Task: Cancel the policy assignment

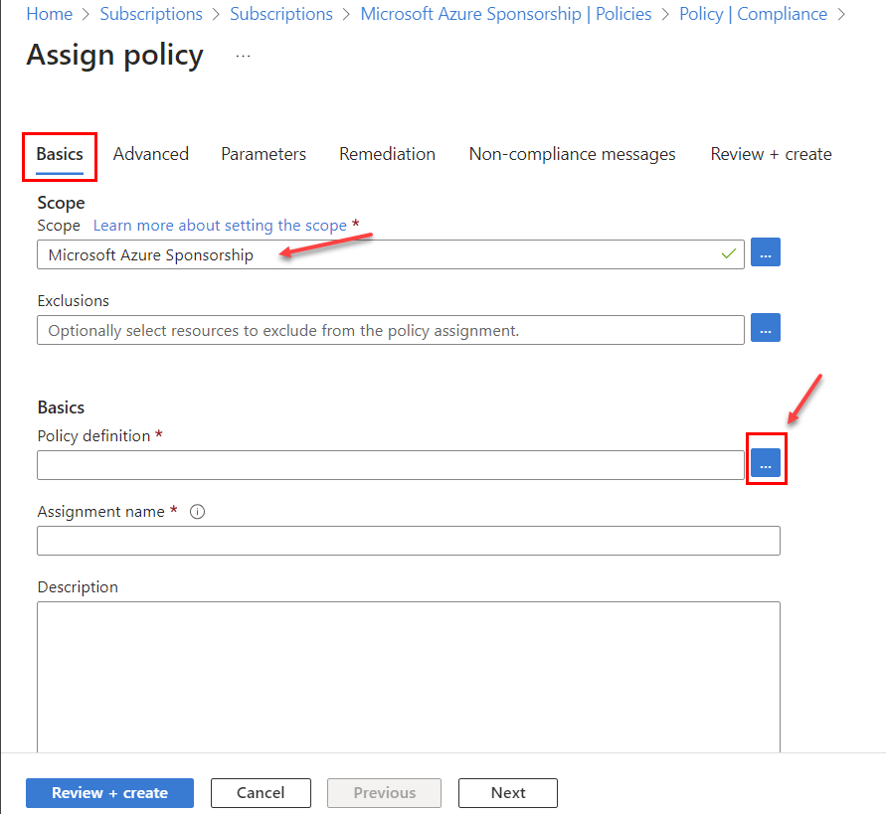Action: click(x=261, y=792)
